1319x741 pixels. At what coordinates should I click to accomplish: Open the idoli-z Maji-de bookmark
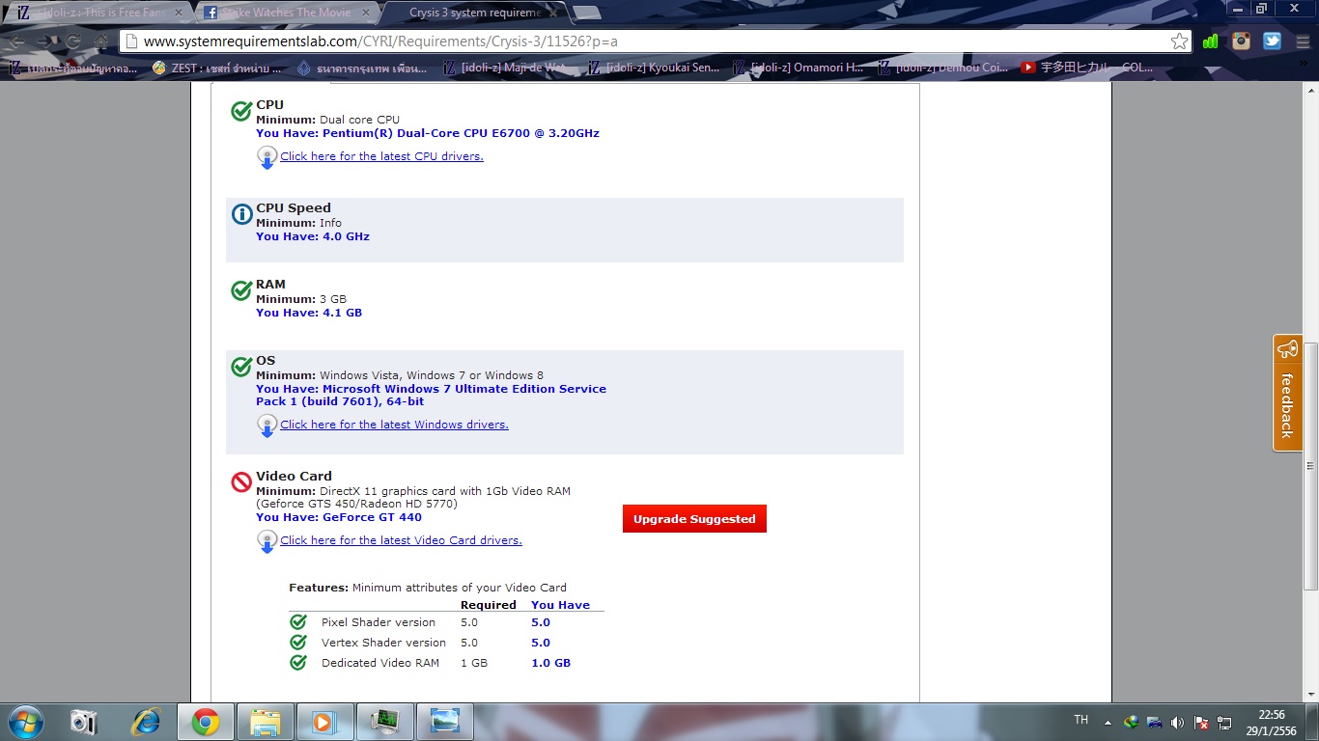tap(504, 68)
